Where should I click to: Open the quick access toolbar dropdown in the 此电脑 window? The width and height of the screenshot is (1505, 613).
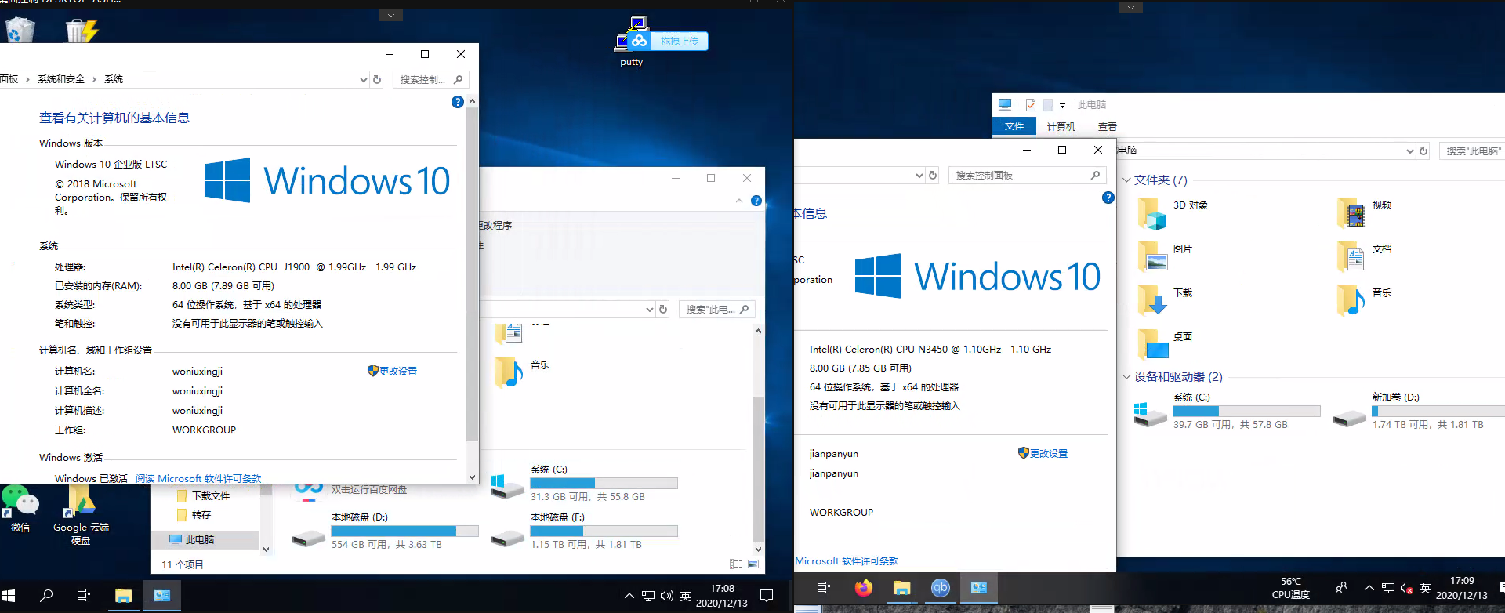pos(1062,105)
